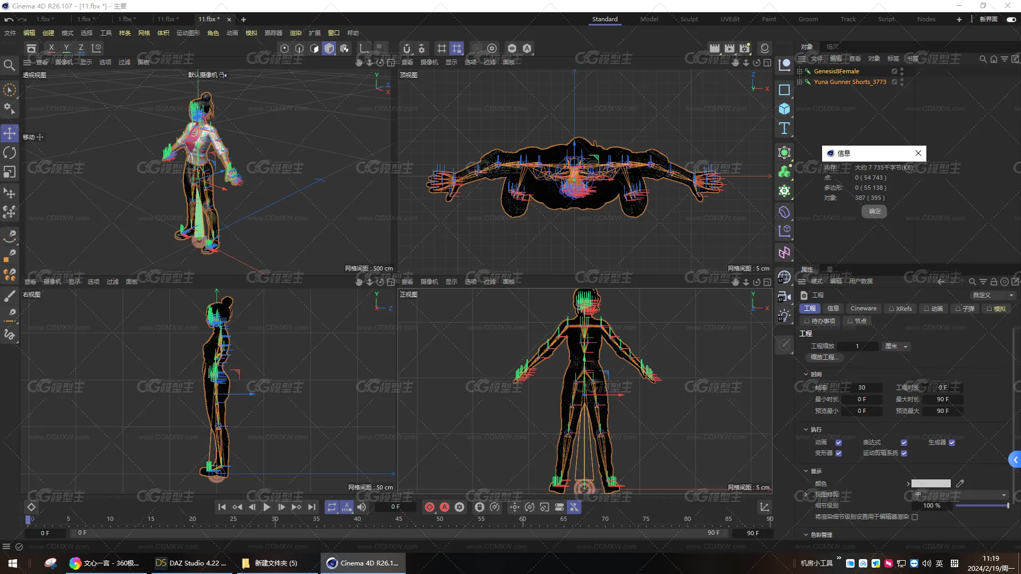Screen dimensions: 1021x574
Task: Toggle timeline sound speaker icon
Action: [362, 507]
